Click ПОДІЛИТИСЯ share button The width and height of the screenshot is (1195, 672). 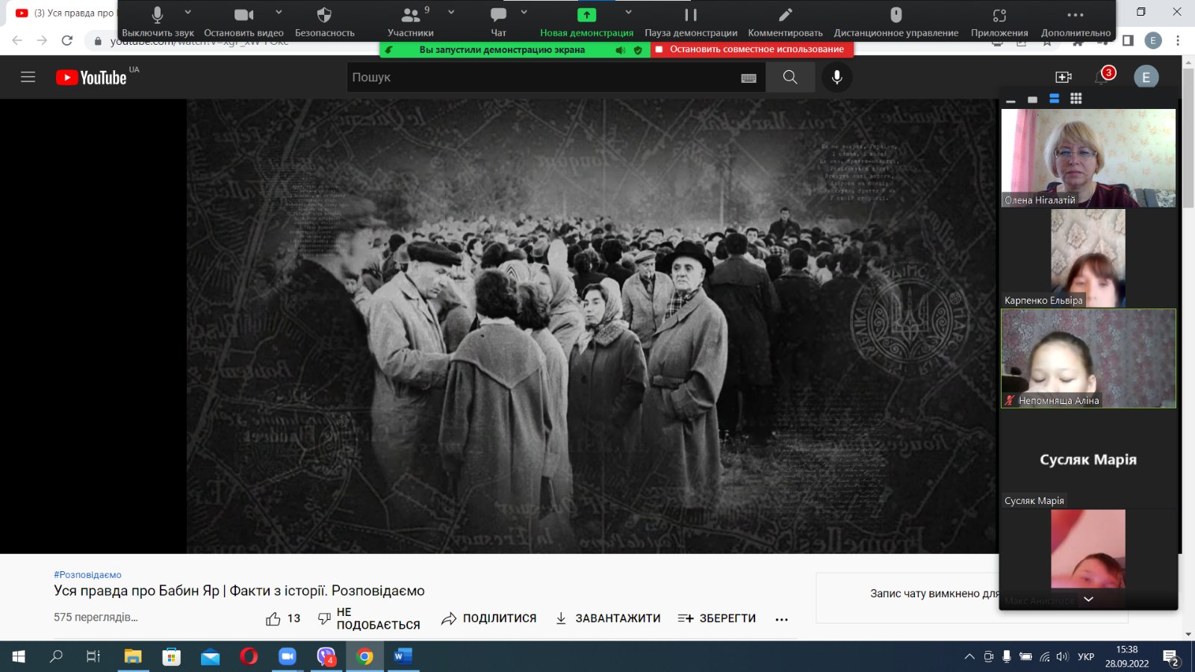[x=489, y=618]
